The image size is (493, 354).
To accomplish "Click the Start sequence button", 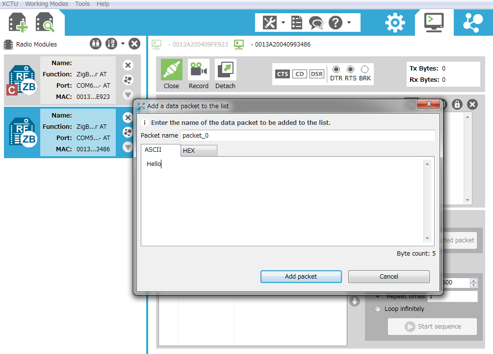I will point(432,327).
